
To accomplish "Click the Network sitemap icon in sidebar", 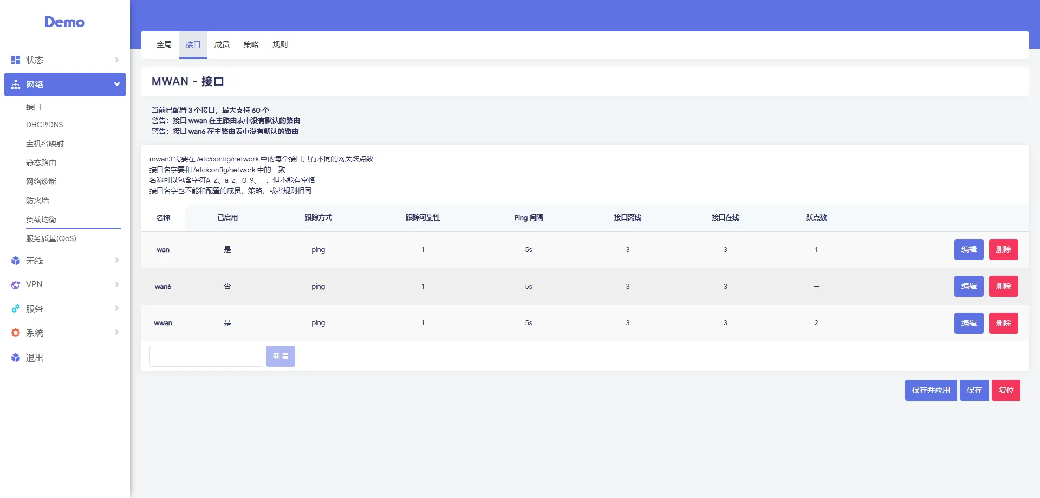I will pos(16,85).
